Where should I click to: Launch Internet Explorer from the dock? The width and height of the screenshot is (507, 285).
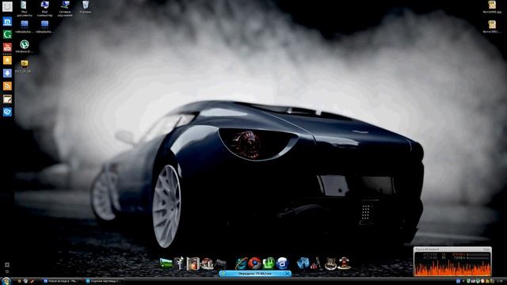point(241,264)
